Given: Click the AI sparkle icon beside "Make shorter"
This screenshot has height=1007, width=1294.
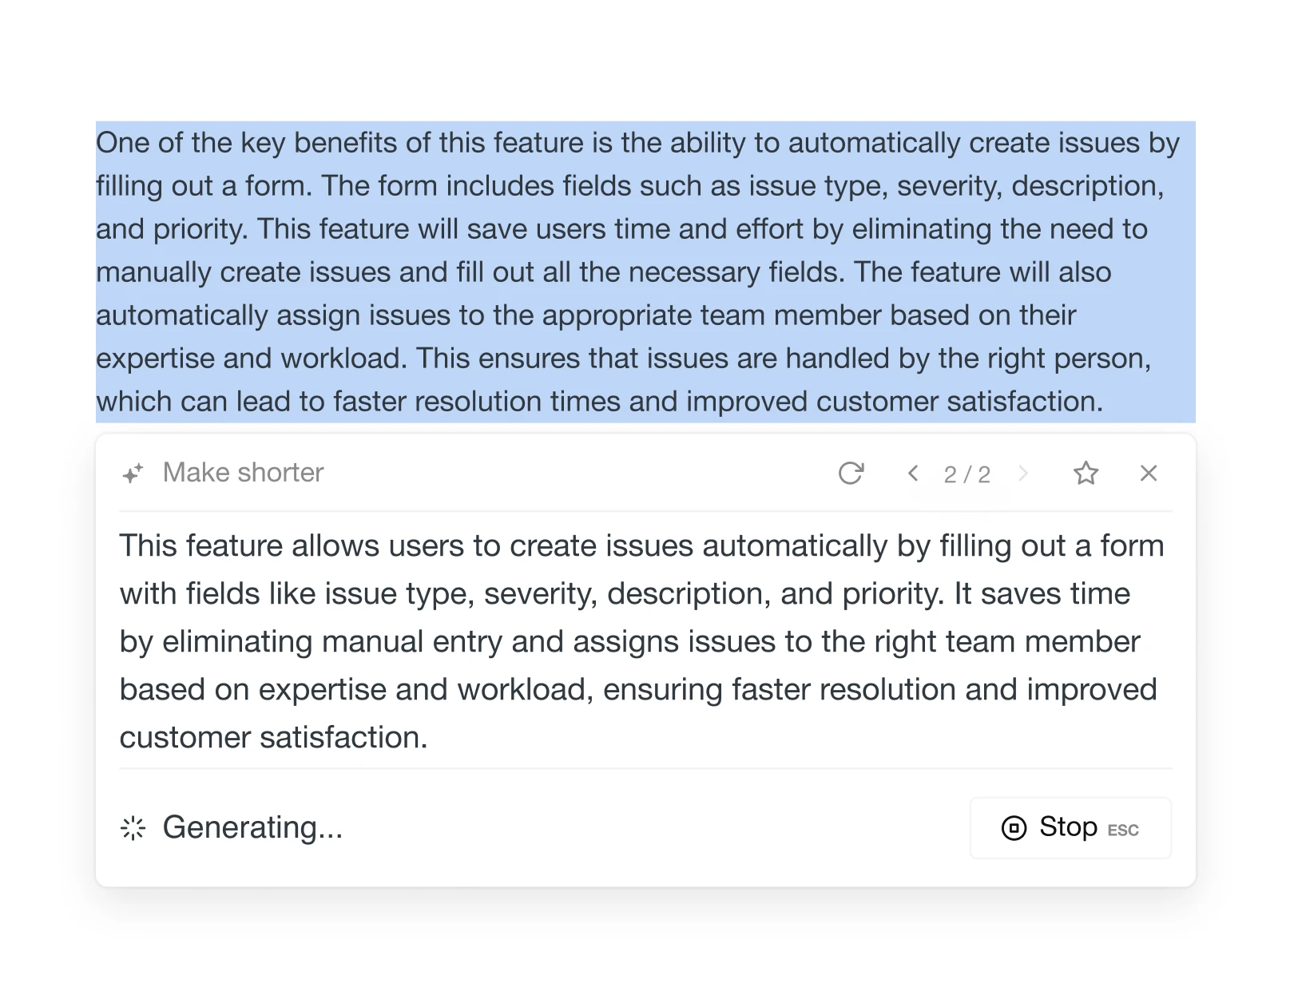Looking at the screenshot, I should (133, 473).
